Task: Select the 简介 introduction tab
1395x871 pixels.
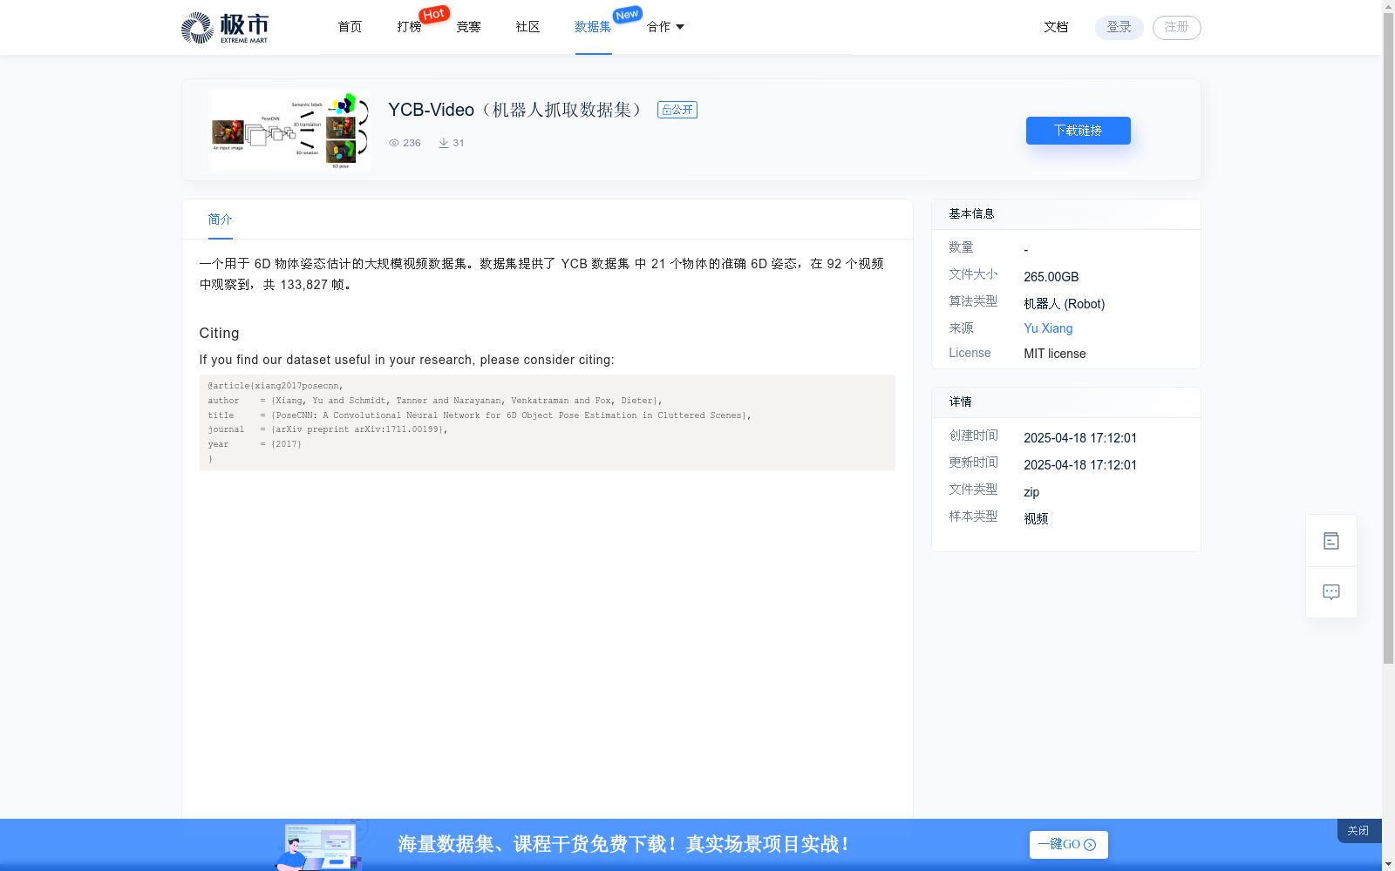Action: [220, 219]
